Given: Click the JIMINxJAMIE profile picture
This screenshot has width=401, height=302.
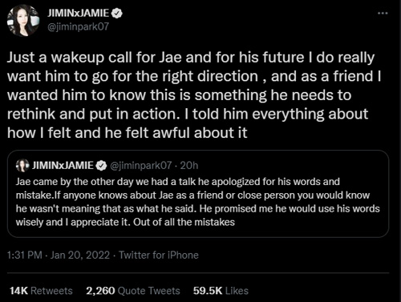Looking at the screenshot, I should pyautogui.click(x=23, y=21).
